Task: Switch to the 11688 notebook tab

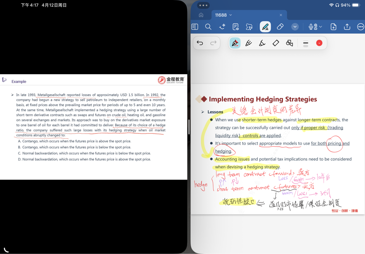Action: pos(223,15)
